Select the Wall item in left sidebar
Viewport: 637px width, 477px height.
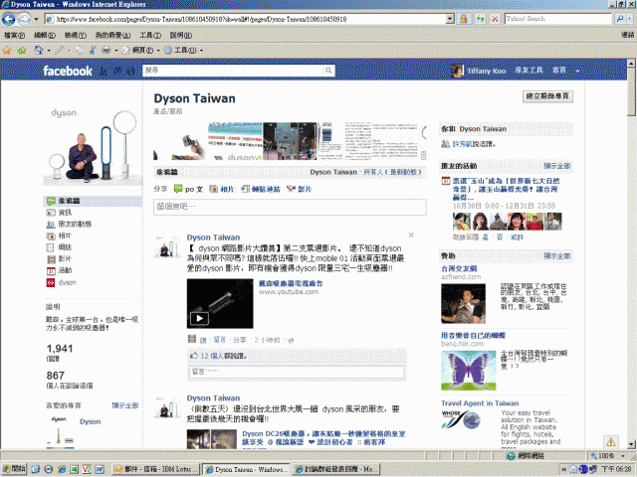[x=93, y=201]
